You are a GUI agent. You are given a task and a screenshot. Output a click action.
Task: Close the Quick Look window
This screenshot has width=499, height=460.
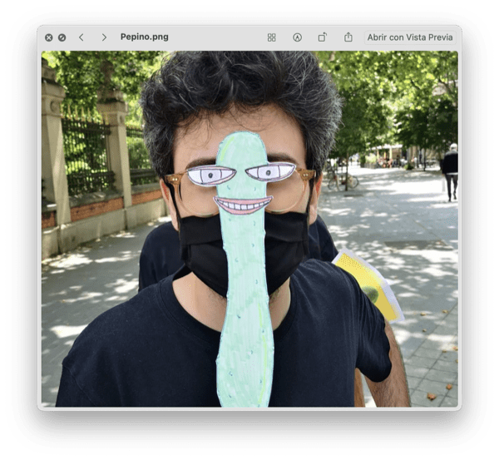(x=49, y=37)
